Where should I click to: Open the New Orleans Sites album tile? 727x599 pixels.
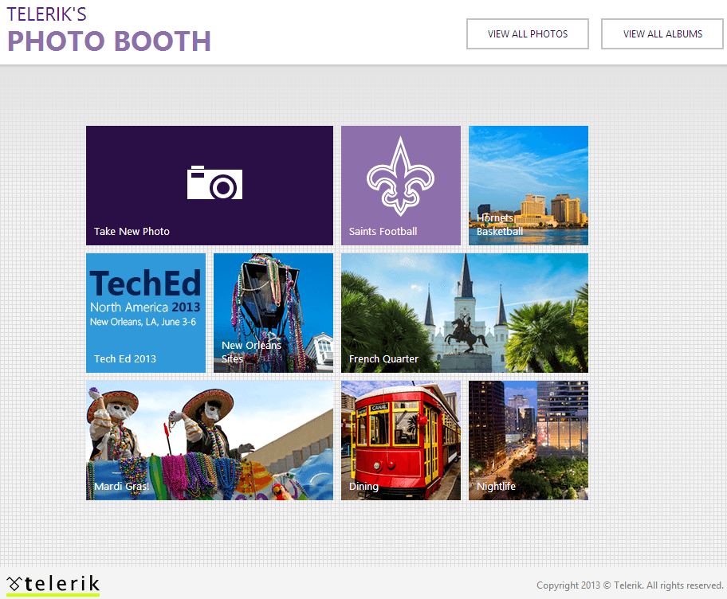pos(273,313)
